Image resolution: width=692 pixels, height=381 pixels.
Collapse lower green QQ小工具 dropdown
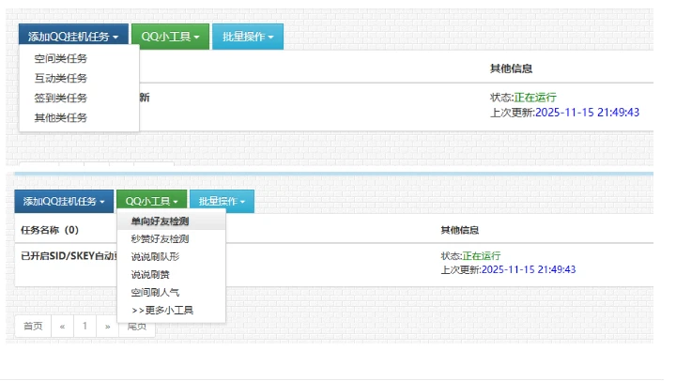(x=152, y=202)
